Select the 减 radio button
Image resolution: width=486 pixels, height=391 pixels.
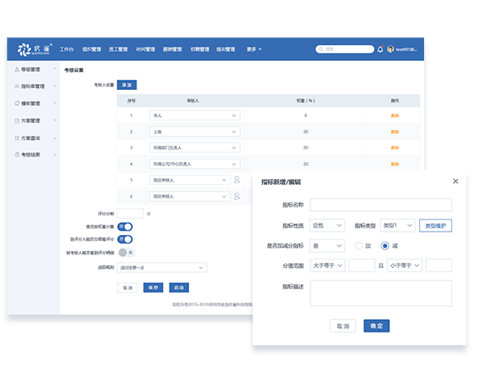coord(385,246)
